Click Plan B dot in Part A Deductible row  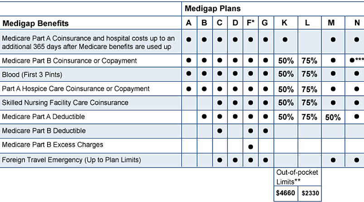pos(204,117)
